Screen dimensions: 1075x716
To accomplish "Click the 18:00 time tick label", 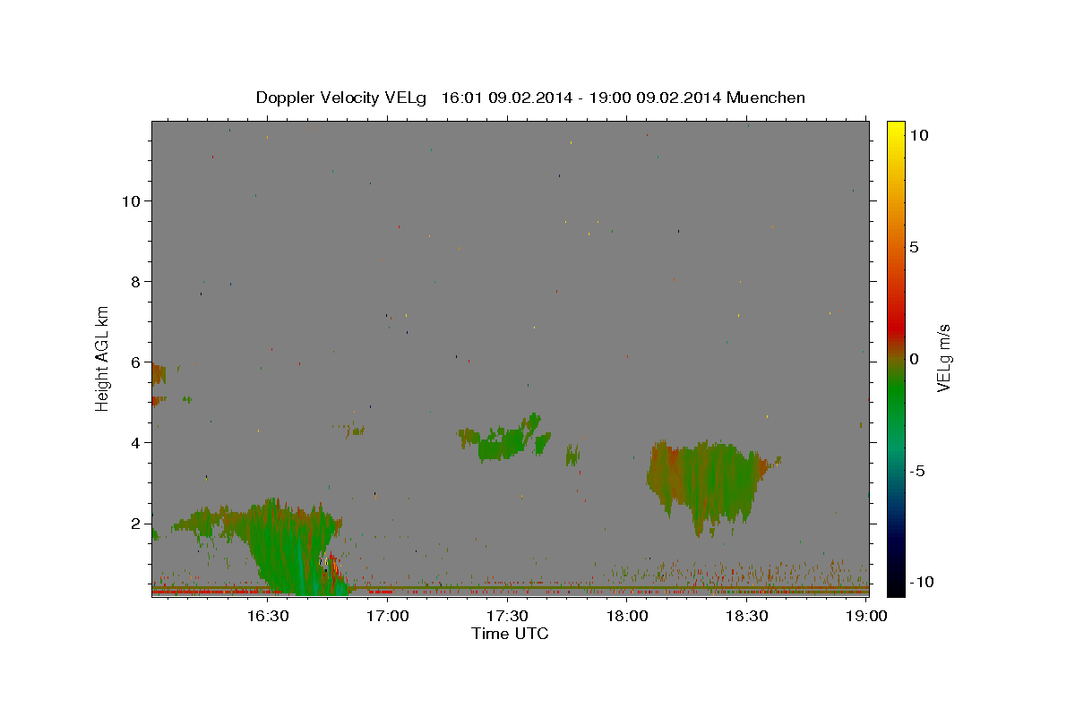I will point(627,616).
